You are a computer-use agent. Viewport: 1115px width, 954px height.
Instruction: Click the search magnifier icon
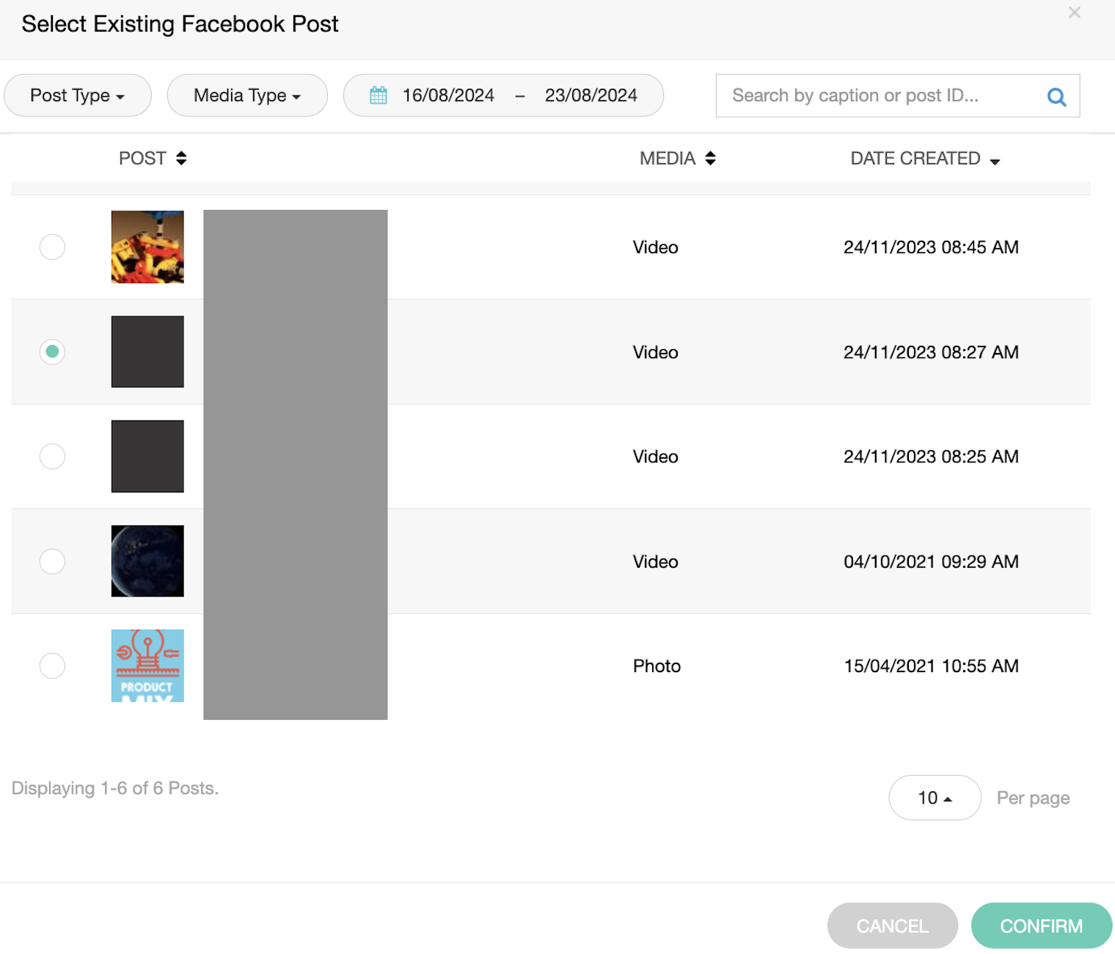[1056, 96]
